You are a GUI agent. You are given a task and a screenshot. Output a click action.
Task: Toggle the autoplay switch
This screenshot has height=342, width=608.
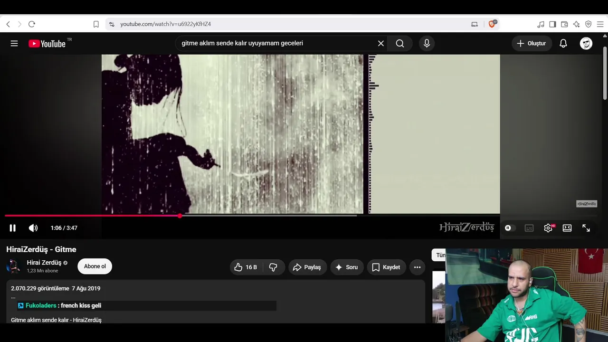coord(510,228)
